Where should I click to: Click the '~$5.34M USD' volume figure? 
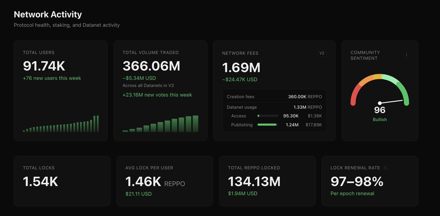click(139, 78)
